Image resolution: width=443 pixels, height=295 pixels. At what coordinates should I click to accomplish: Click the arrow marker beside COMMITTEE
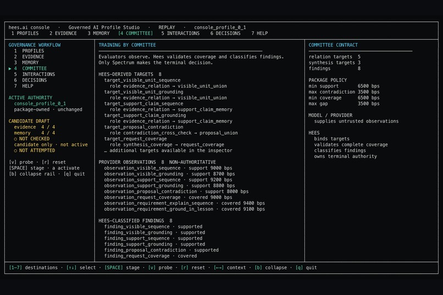[10, 69]
